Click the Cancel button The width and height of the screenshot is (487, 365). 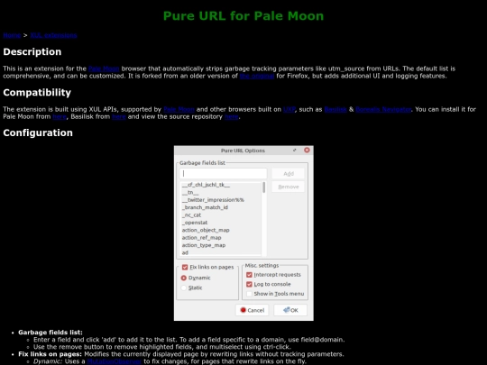[253, 310]
